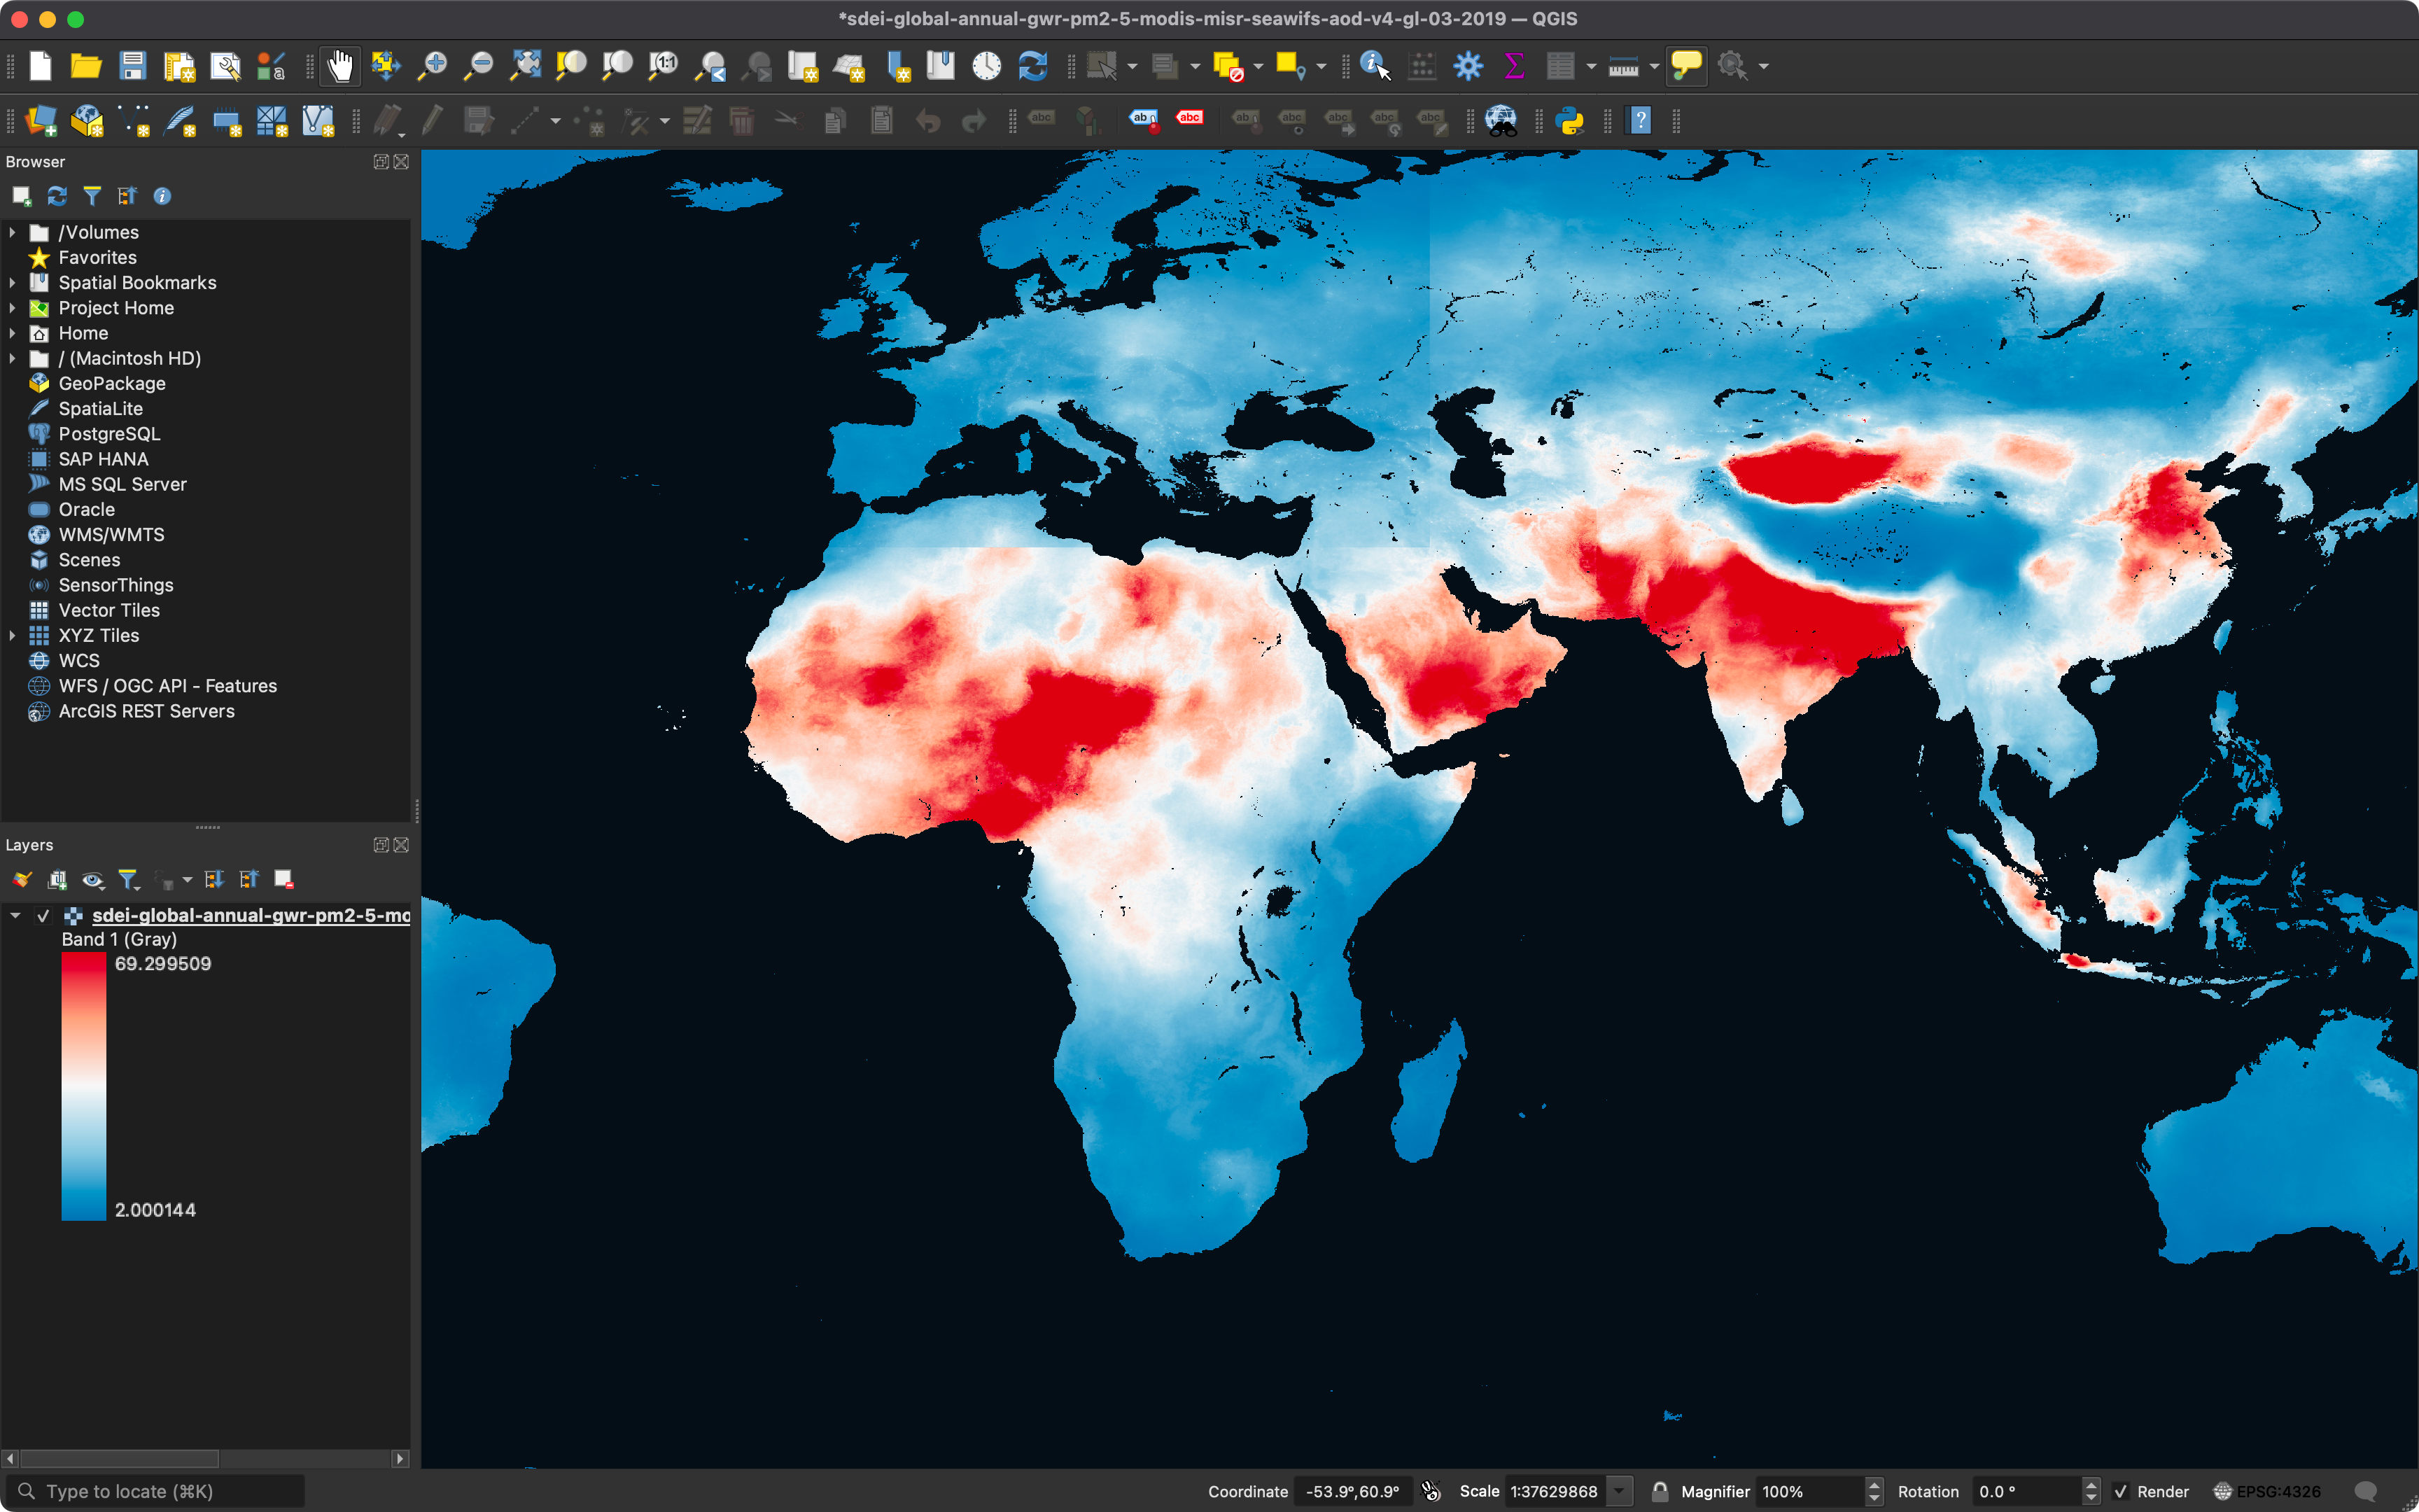Collapse the sdei layer legend triangle
The image size is (2419, 1512).
click(14, 915)
